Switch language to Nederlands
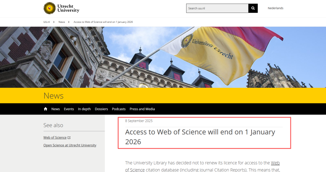The height and width of the screenshot is (172, 326). coord(276,8)
